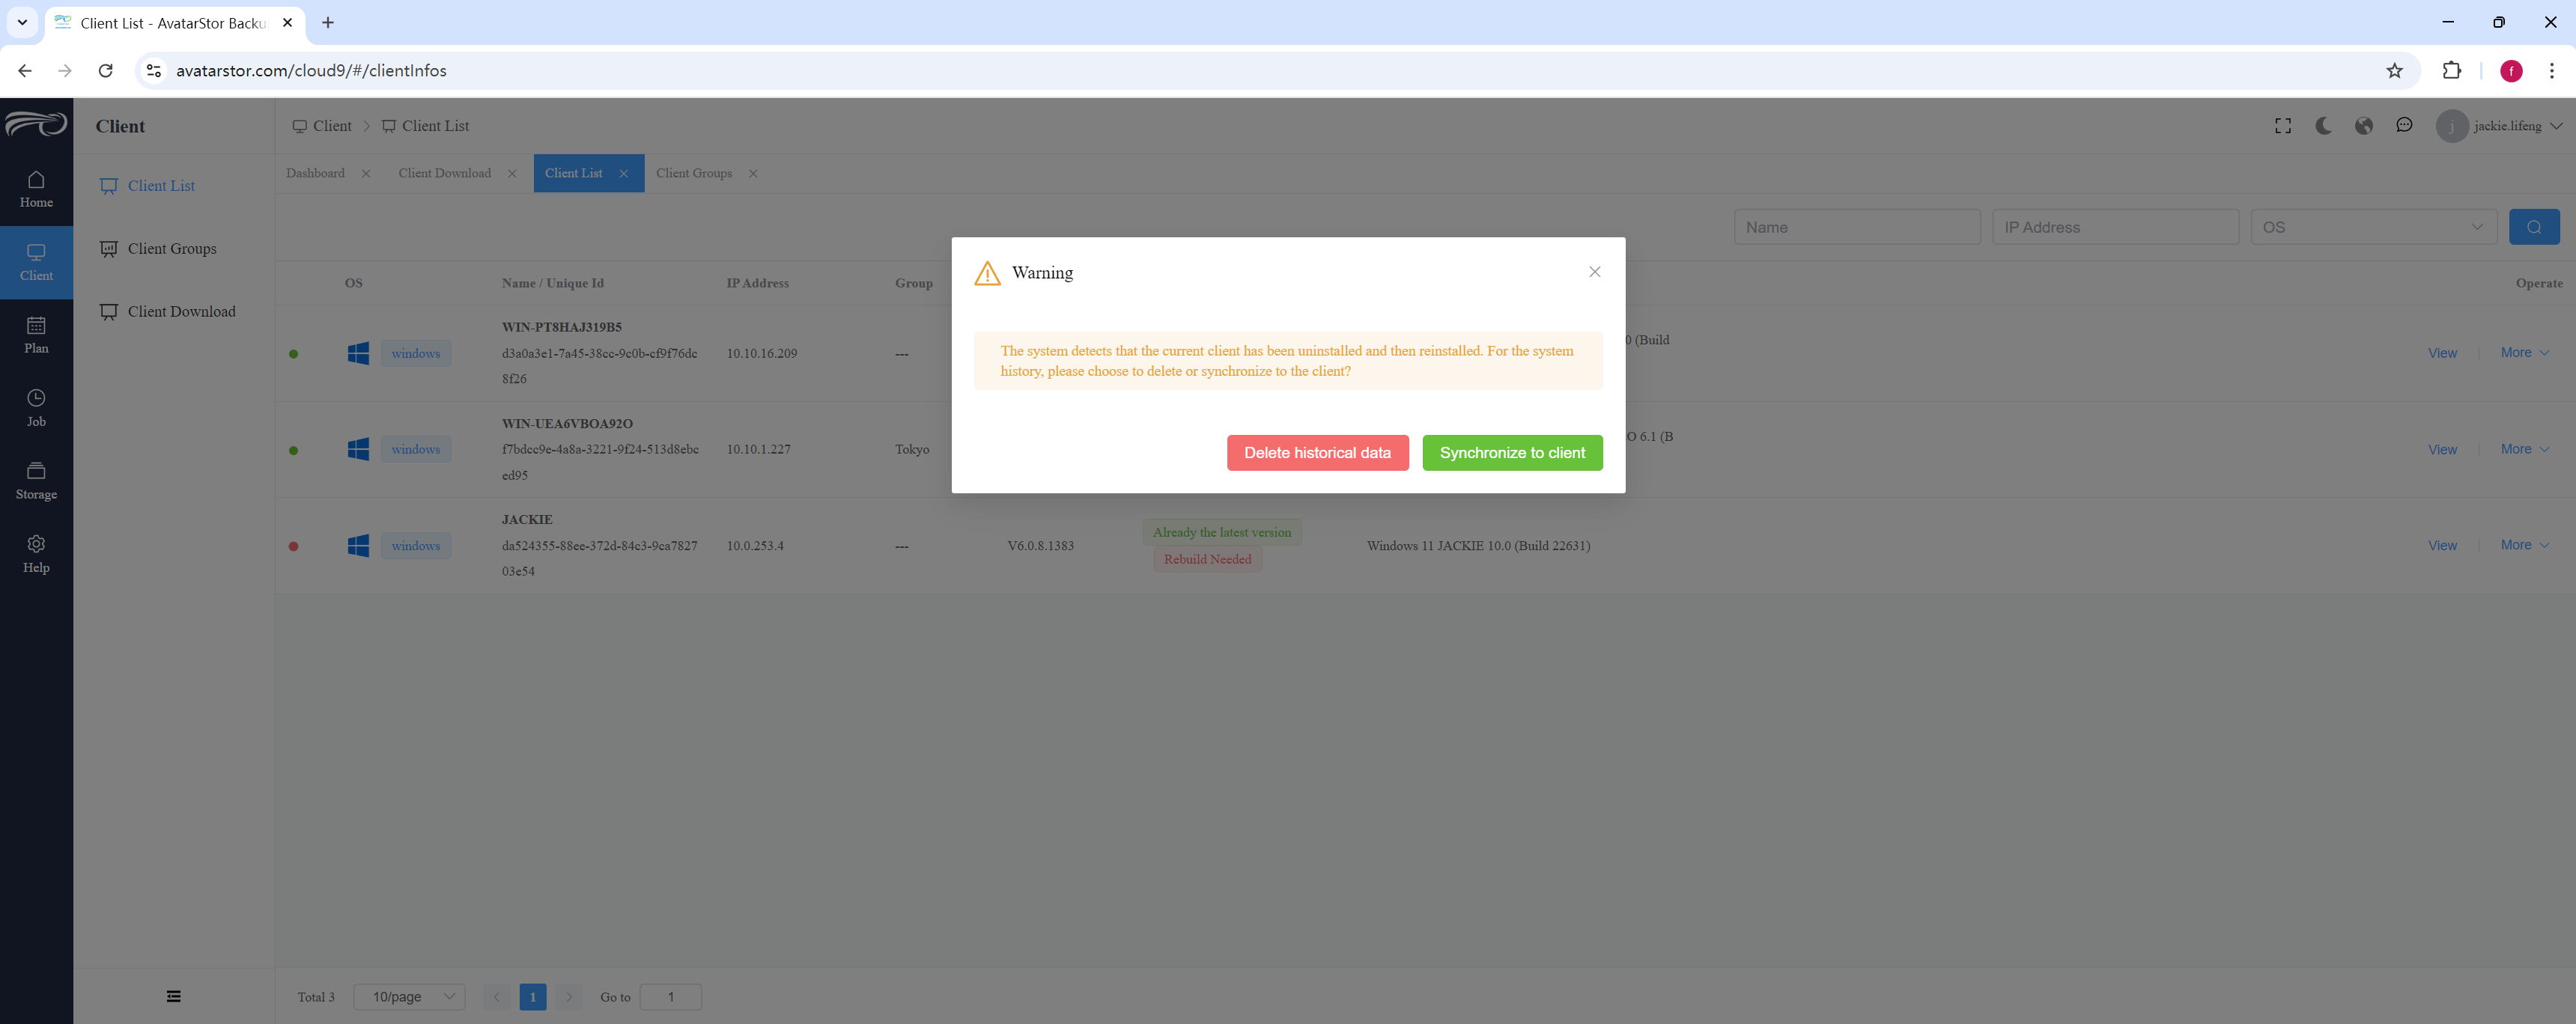This screenshot has height=1024, width=2576.
Task: Bookmark this page with star icon
Action: (x=2394, y=71)
